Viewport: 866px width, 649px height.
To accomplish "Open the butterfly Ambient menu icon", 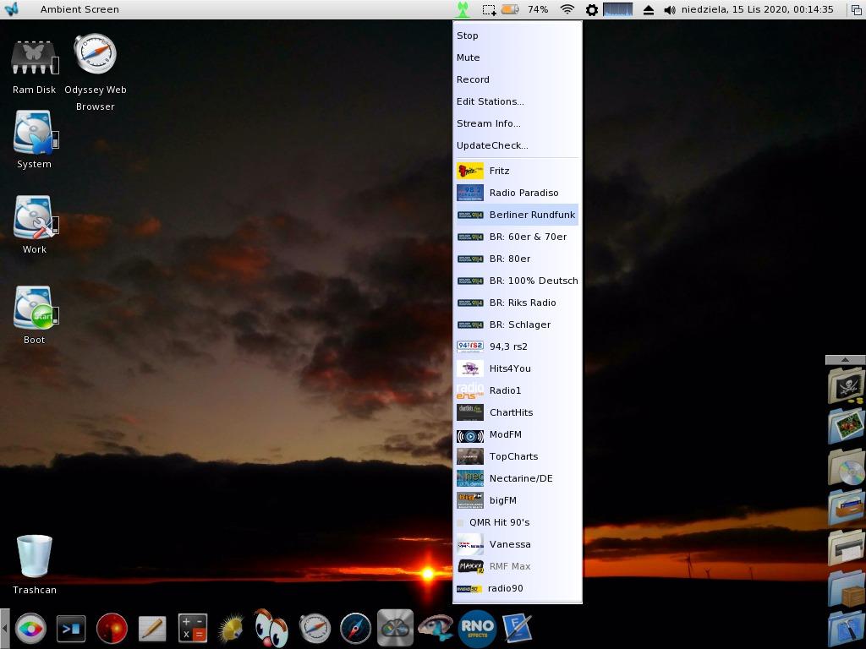I will (11, 9).
